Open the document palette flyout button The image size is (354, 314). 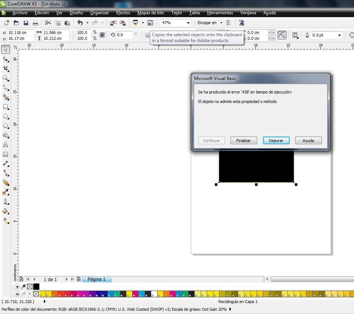(x=17, y=287)
